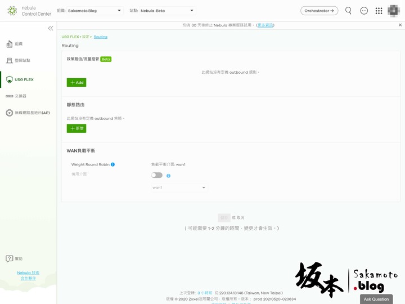Click the organization building icon in sidebar
This screenshot has height=304, width=405.
10,44
